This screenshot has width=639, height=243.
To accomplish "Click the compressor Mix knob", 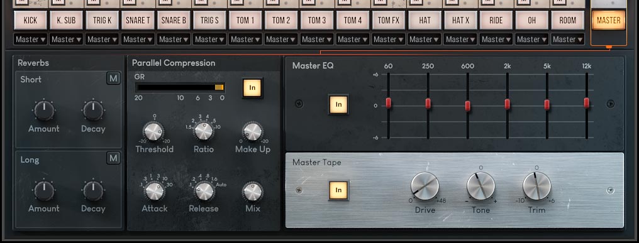I will coord(253,191).
